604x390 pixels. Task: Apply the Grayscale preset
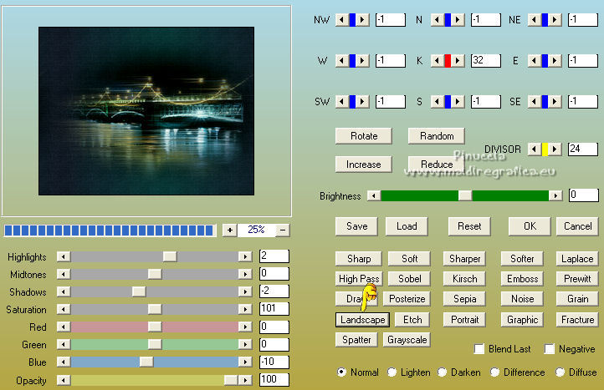point(407,340)
